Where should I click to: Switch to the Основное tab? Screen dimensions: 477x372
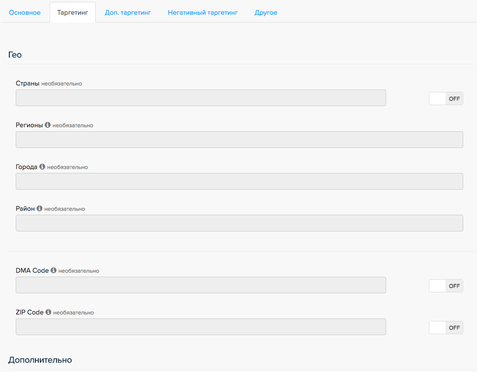25,13
